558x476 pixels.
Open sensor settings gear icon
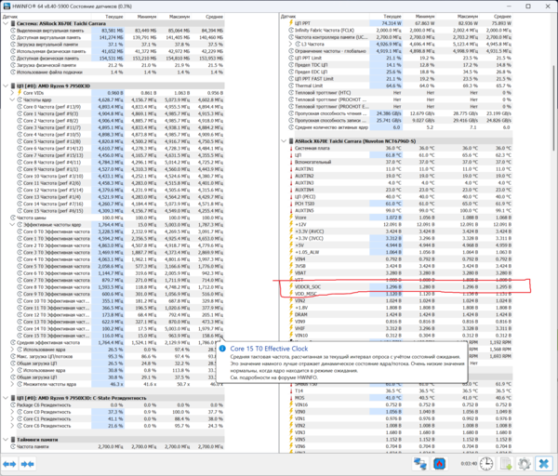point(525,464)
